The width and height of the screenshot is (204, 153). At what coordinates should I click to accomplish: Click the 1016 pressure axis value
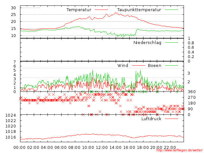click(11, 137)
